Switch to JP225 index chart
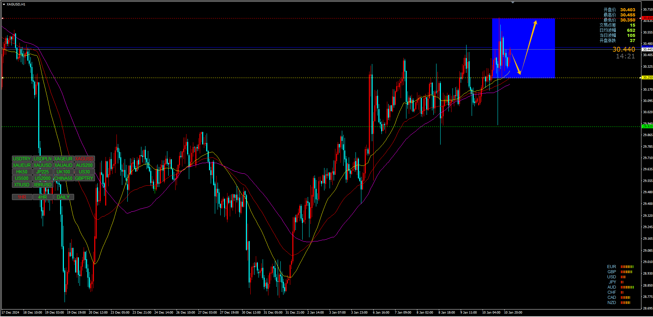653x317 pixels. 43,172
